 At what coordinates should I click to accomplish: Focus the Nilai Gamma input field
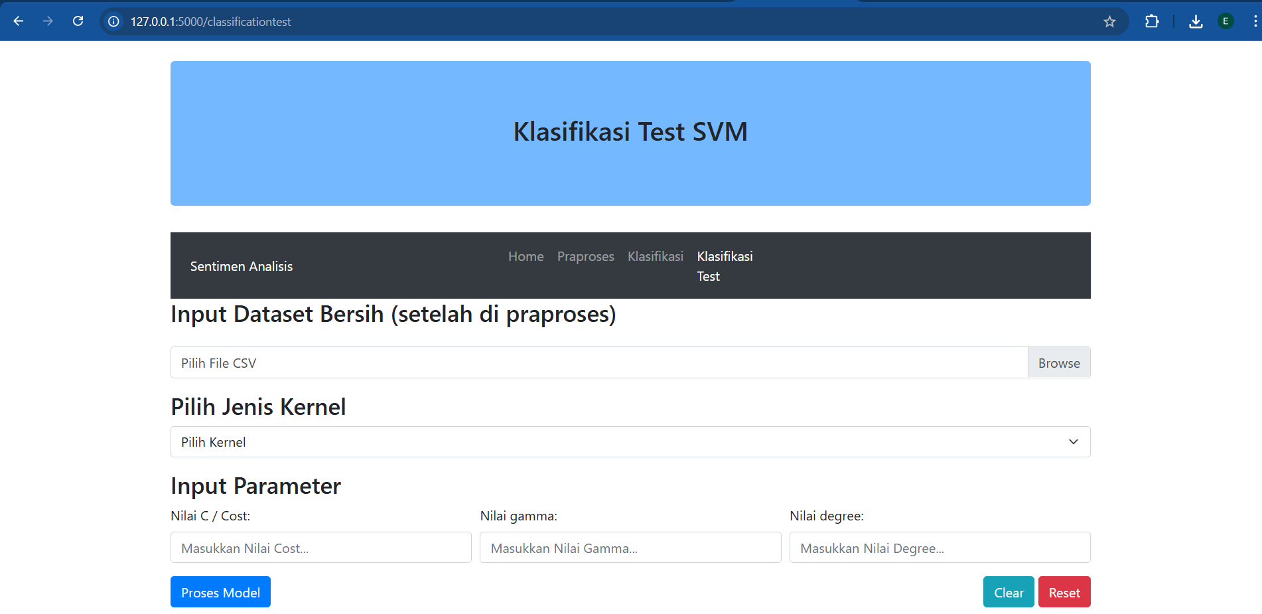click(x=630, y=548)
